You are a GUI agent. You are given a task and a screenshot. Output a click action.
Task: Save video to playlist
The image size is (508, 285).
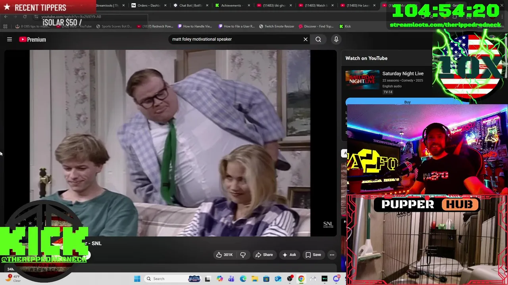[x=313, y=255]
